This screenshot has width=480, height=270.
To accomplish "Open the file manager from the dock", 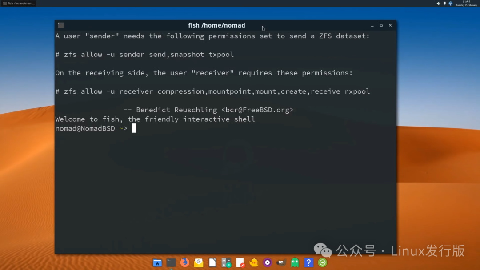I will [x=157, y=262].
